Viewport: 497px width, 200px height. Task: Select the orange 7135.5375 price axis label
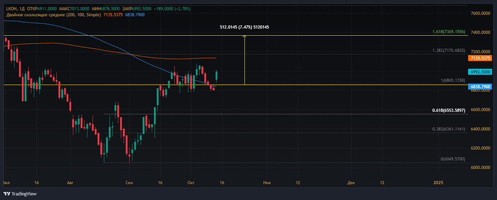coord(481,58)
